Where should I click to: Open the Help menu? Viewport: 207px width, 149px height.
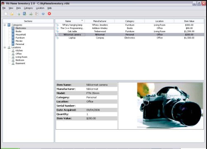(50, 8)
